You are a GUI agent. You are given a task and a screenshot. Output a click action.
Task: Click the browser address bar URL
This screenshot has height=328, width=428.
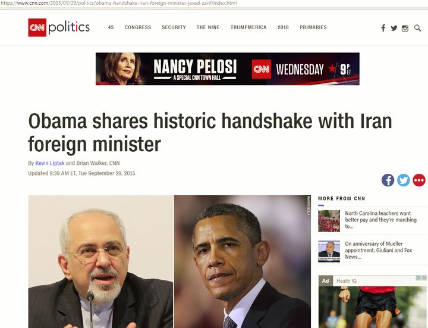tap(119, 4)
